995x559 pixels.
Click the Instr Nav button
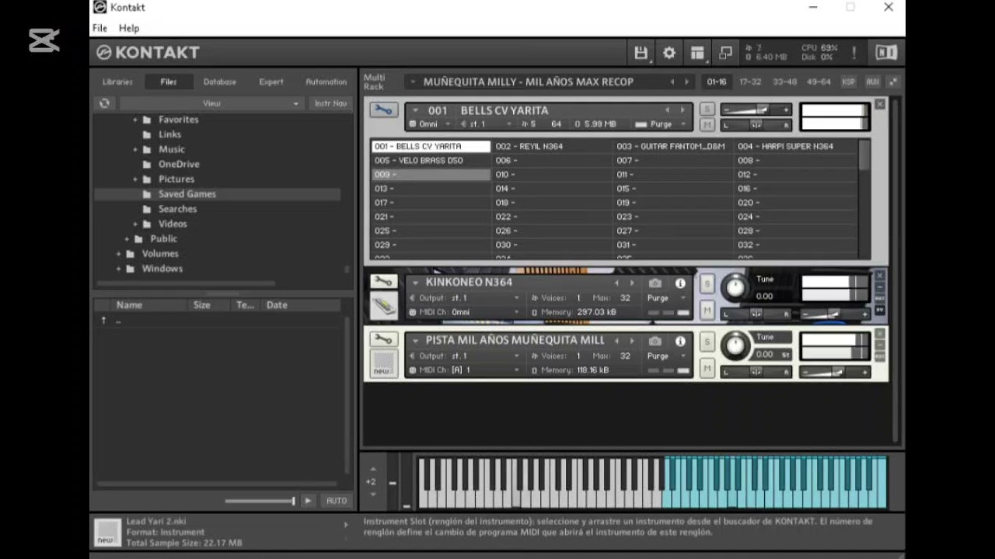point(330,103)
